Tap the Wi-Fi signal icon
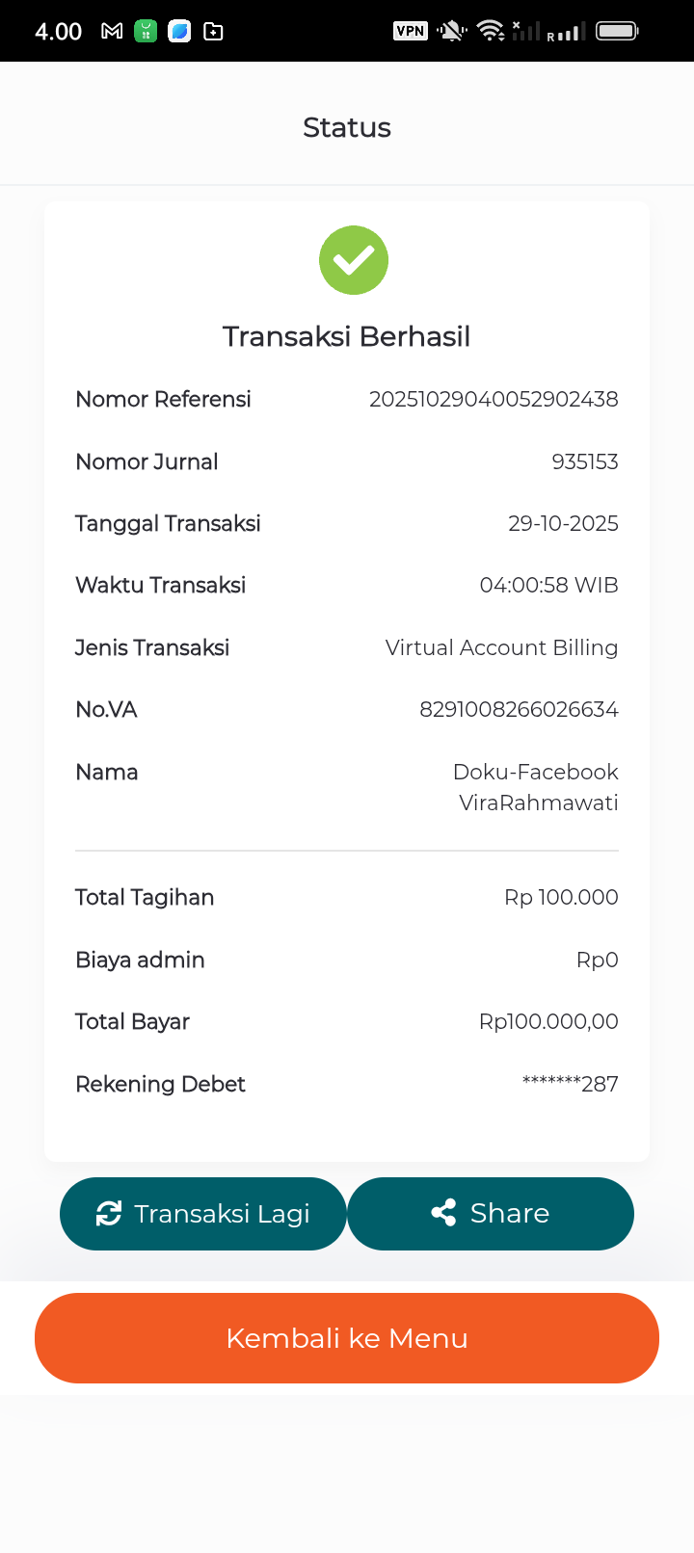 coord(492,32)
